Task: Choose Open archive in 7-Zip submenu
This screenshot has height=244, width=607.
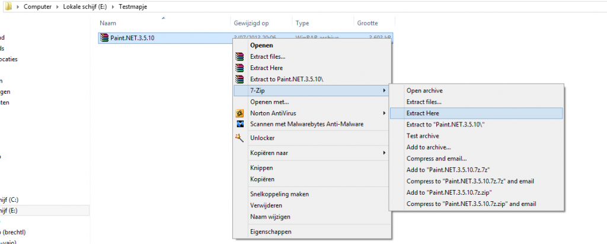Action: click(x=476, y=90)
